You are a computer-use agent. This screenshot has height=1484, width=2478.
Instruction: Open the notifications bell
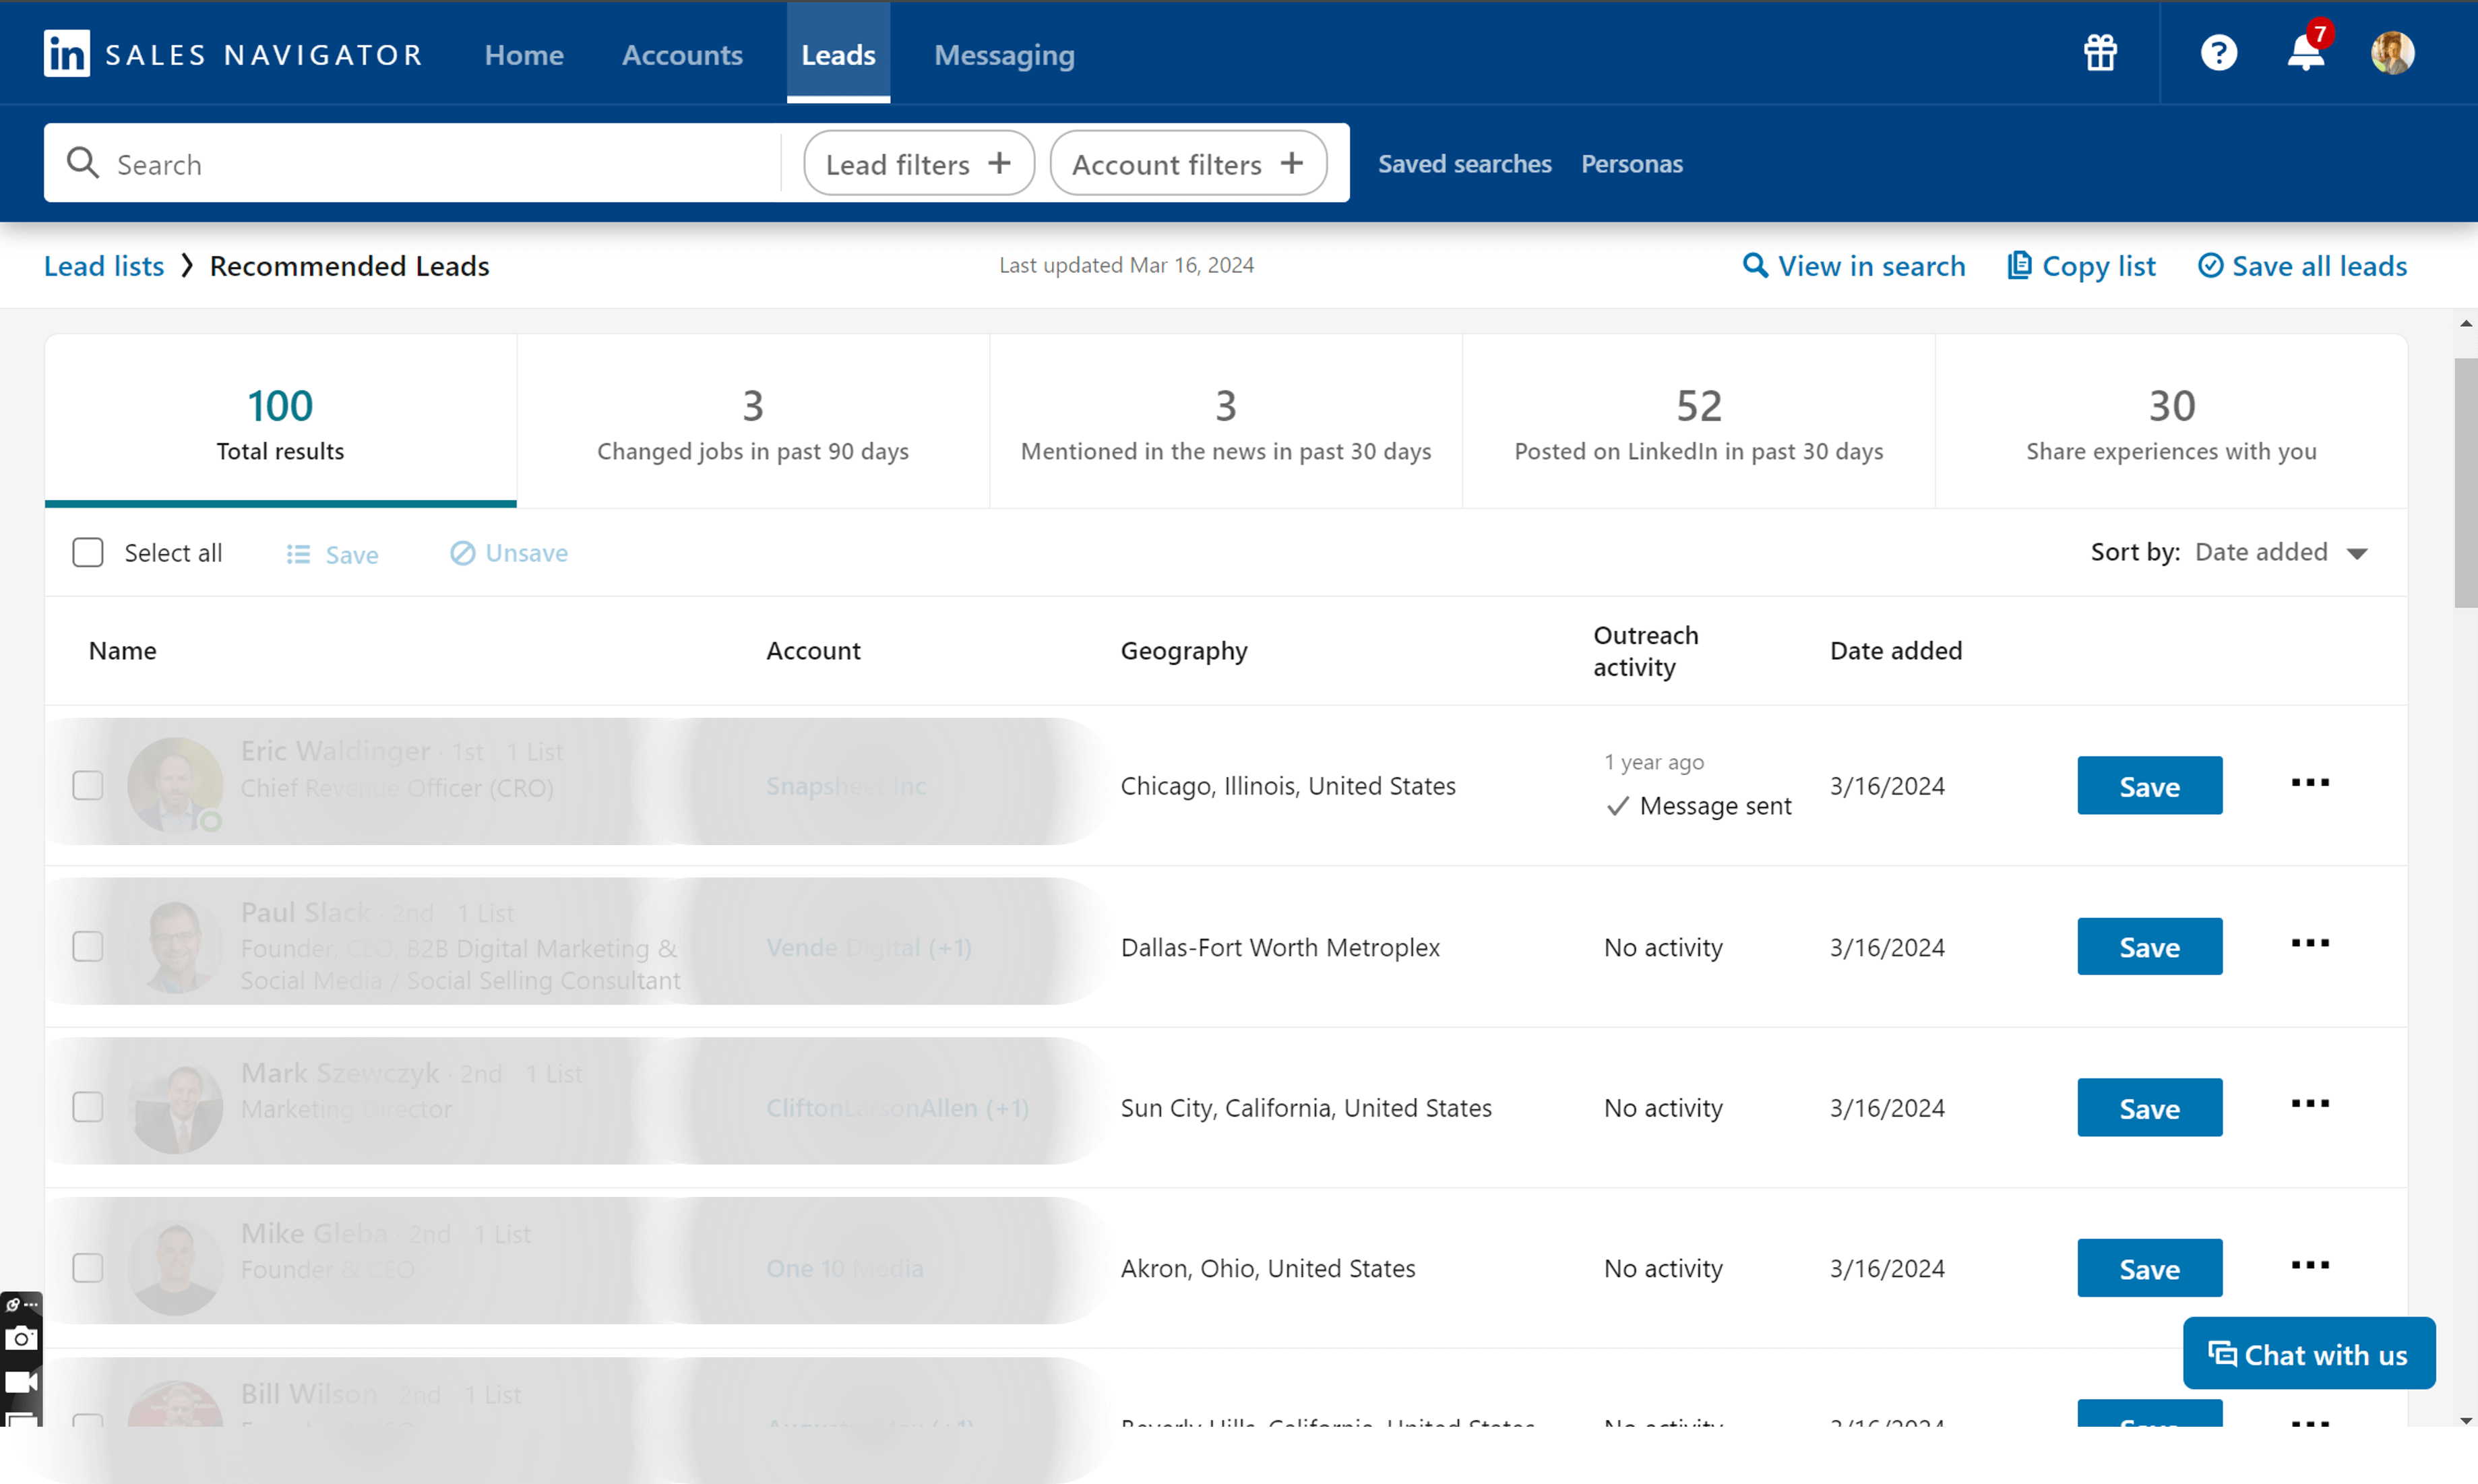2306,53
